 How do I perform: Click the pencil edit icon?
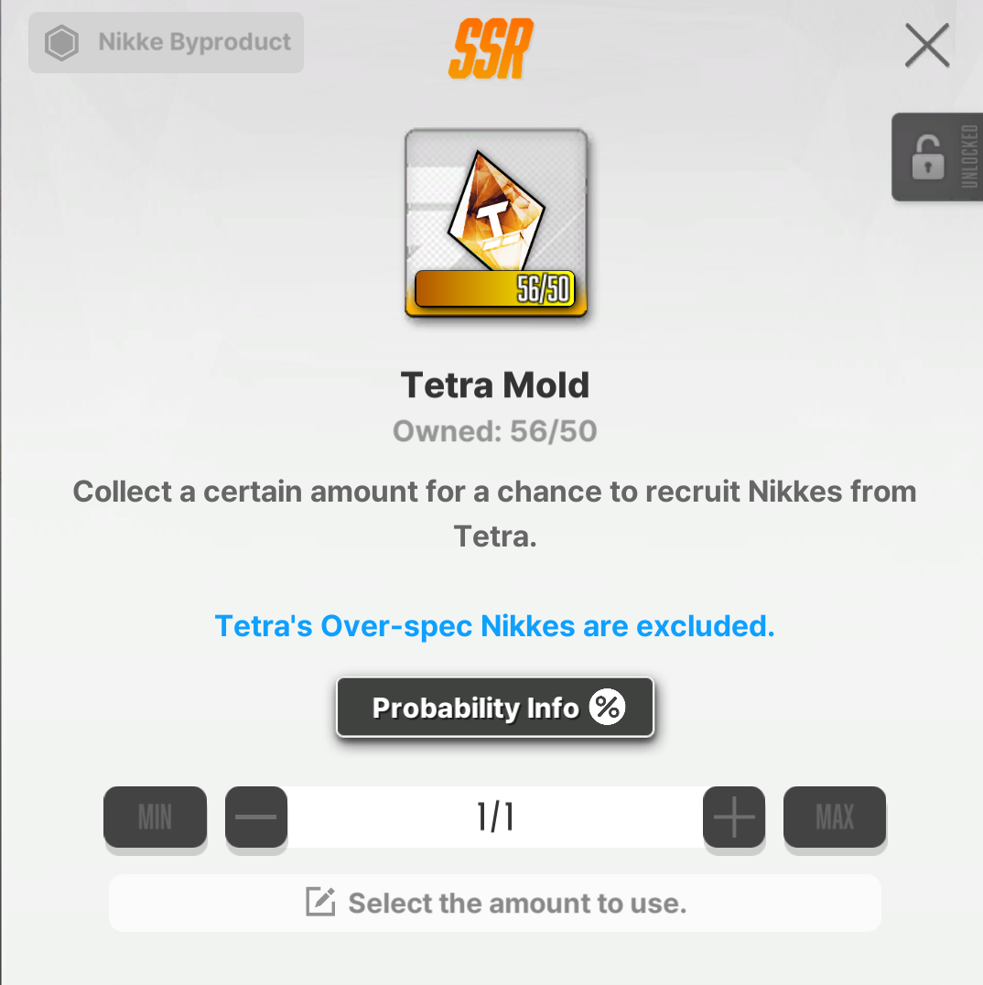[x=320, y=902]
